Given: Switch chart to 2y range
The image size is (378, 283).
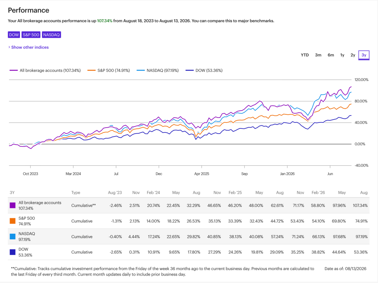Looking at the screenshot, I should click(353, 55).
